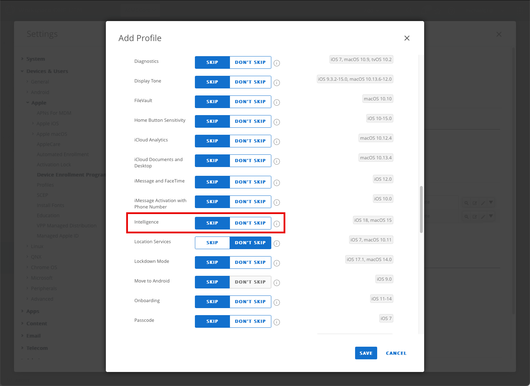Expand the Apps section in the sidebar
The image size is (530, 386).
pos(33,311)
